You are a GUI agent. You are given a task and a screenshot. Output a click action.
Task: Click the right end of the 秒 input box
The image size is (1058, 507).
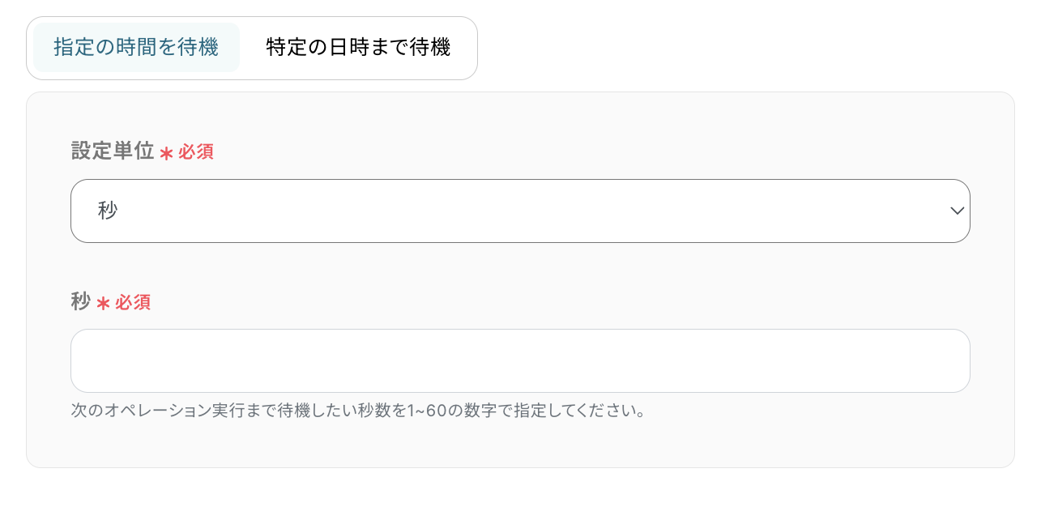[x=948, y=361]
